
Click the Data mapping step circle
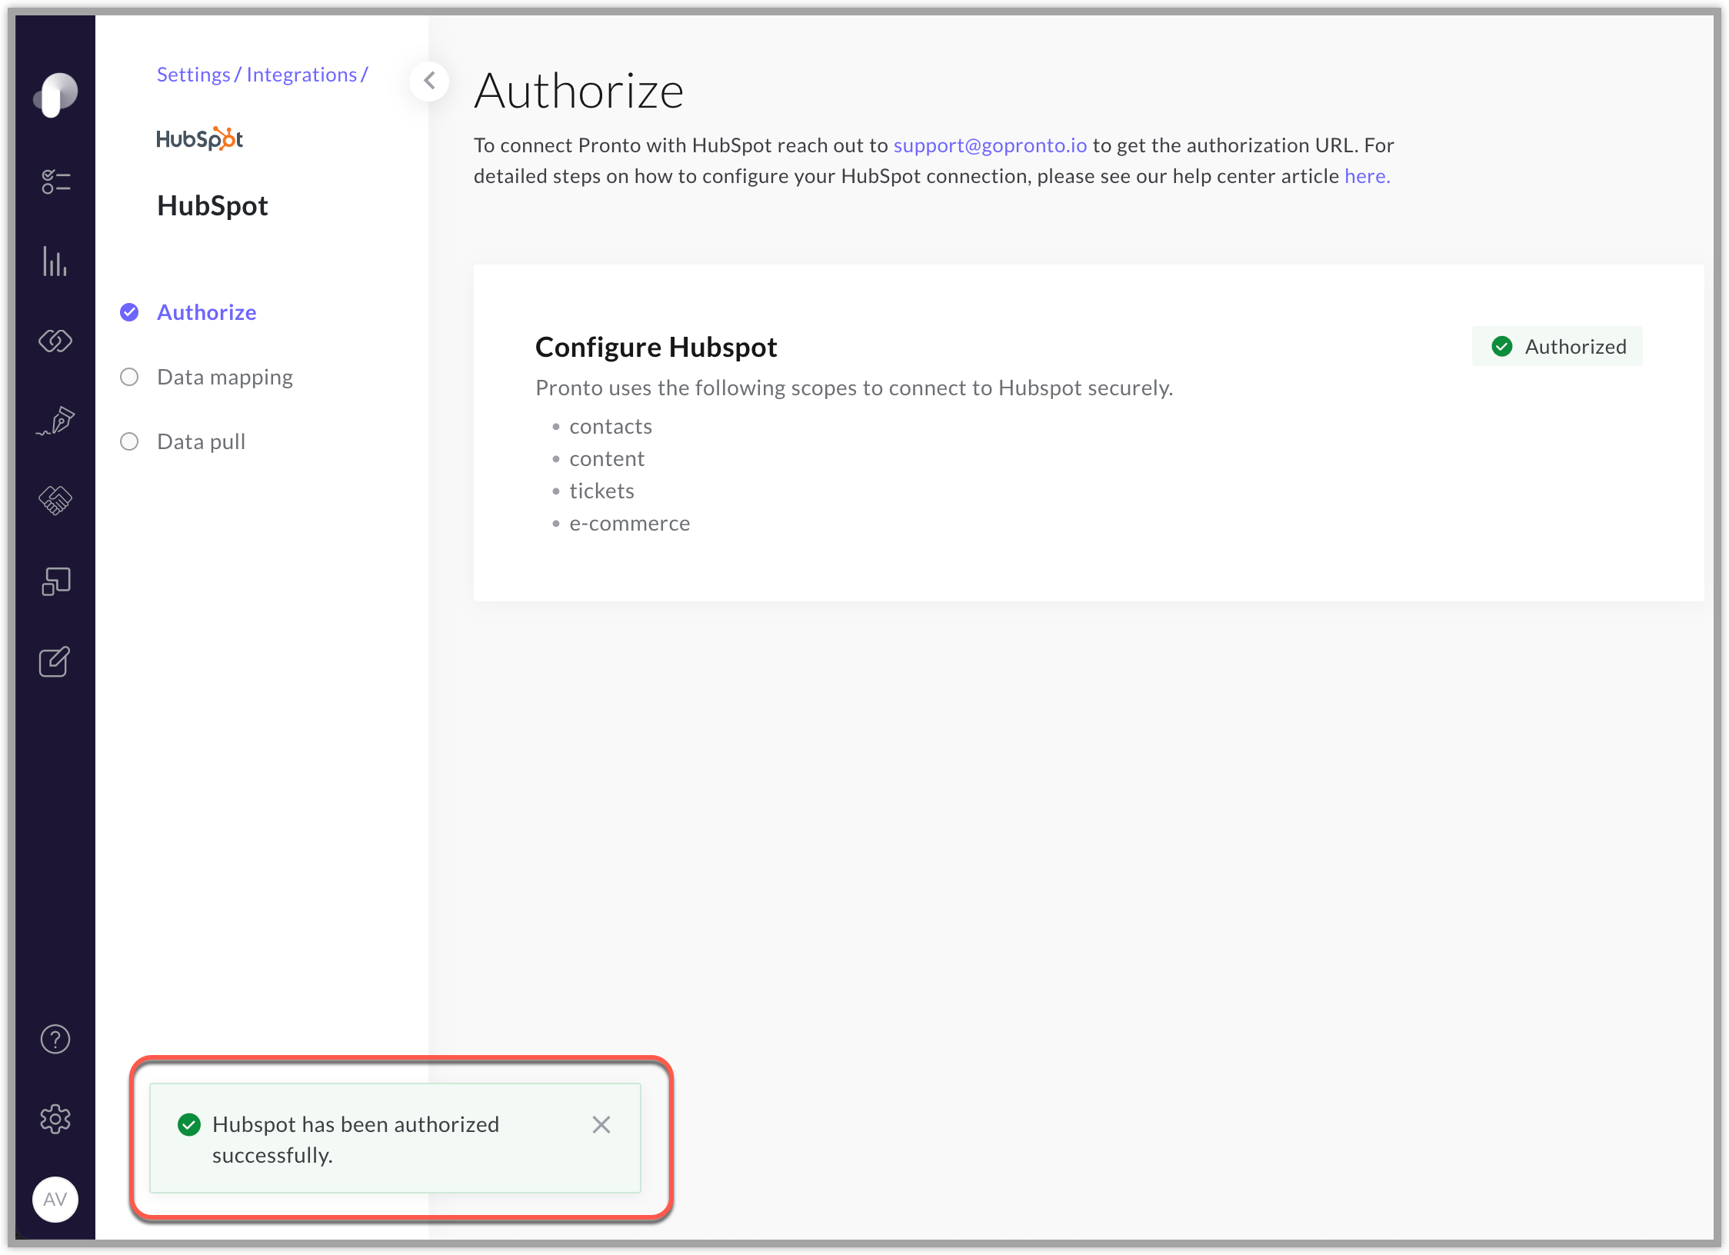tap(129, 377)
